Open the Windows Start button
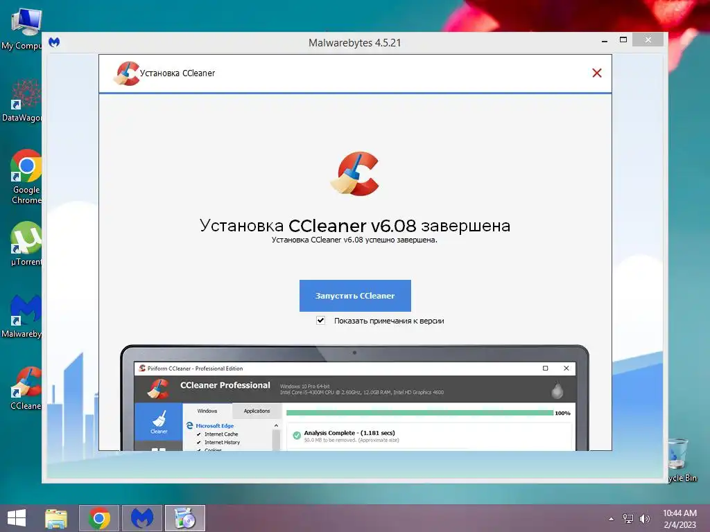Image resolution: width=710 pixels, height=532 pixels. (17, 518)
